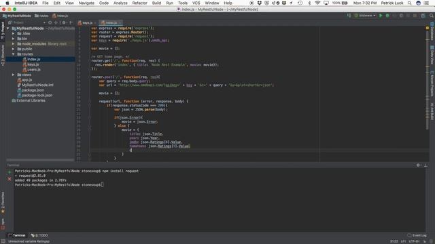The image size is (435, 244).
Task: Close the terminal session with red X
Action: pos(10,179)
